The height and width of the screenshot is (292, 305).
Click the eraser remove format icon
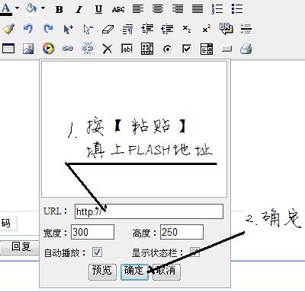point(108,29)
